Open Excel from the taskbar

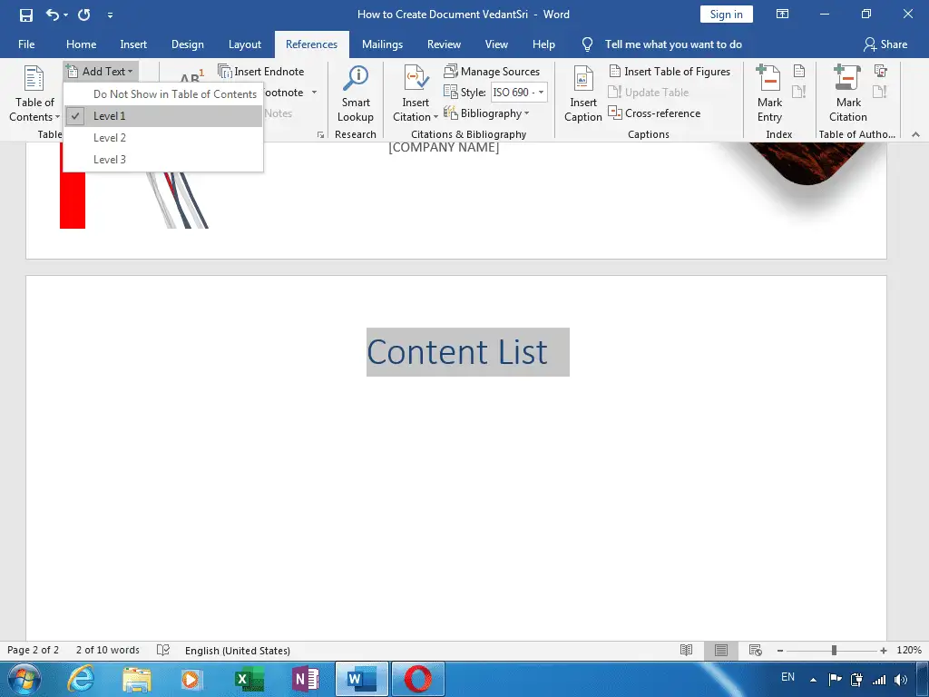point(249,679)
